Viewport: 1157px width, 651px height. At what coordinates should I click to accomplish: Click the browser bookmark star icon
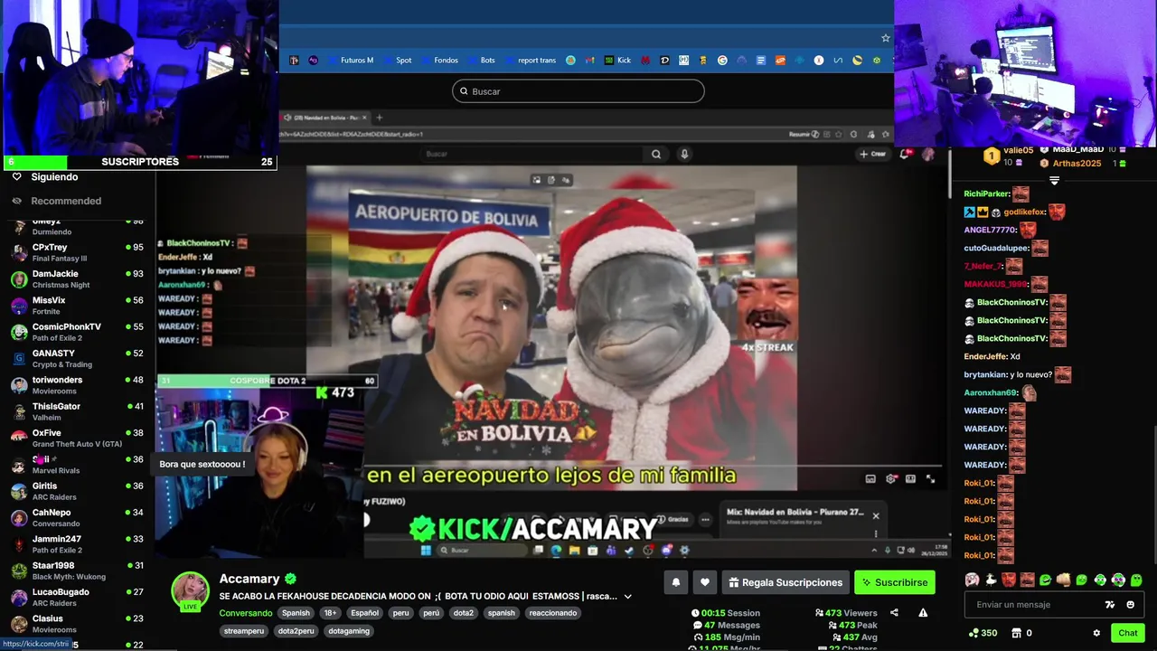(x=885, y=38)
